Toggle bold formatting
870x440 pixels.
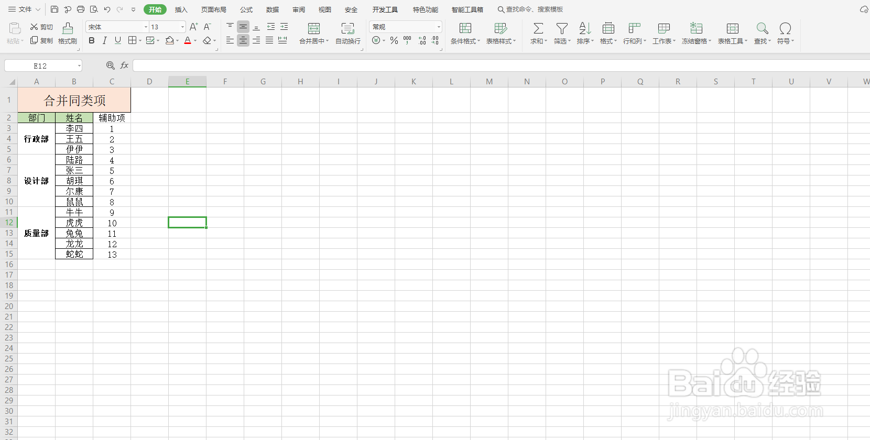click(x=92, y=40)
